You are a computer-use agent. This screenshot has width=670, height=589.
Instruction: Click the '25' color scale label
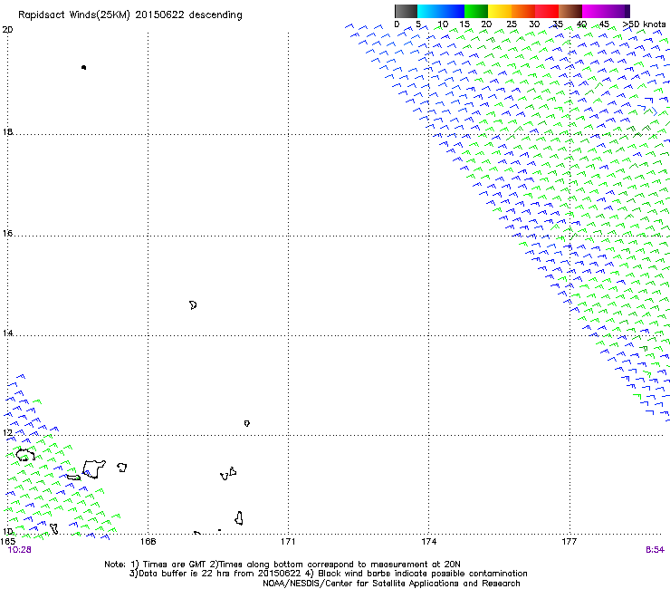pyautogui.click(x=512, y=24)
